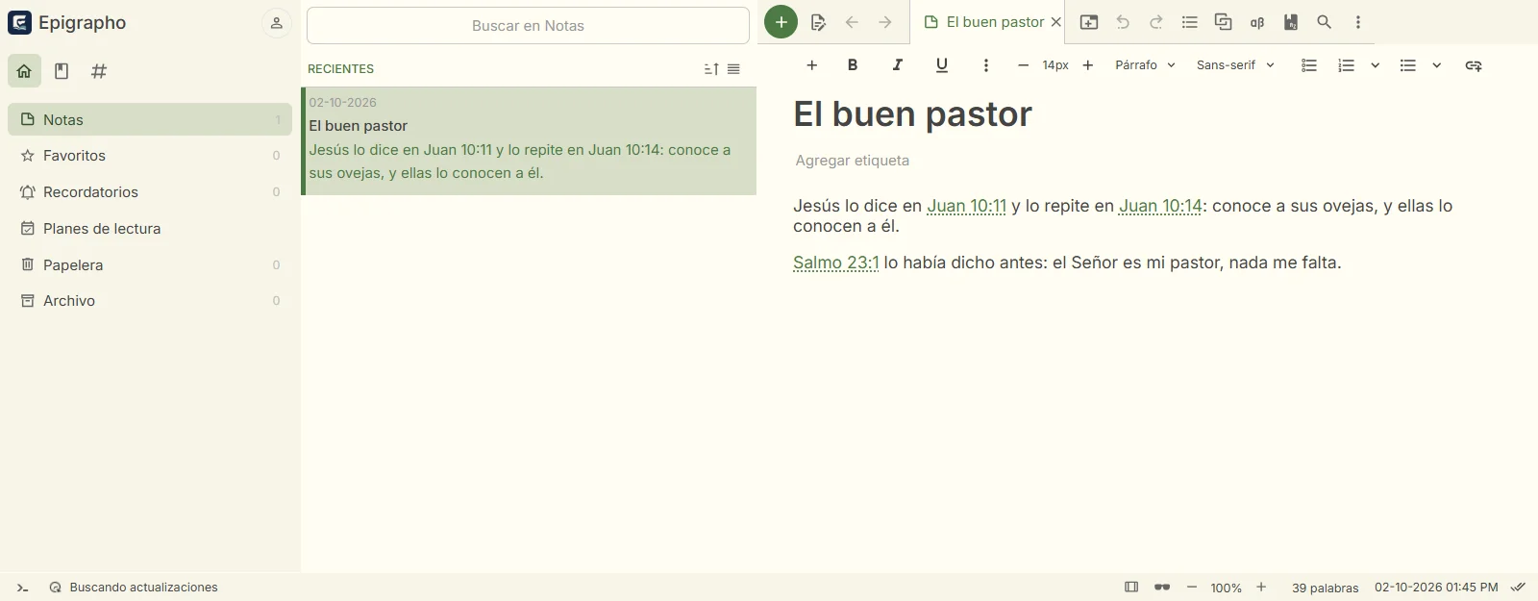Open the Párrafo block style dropdown

[1145, 65]
